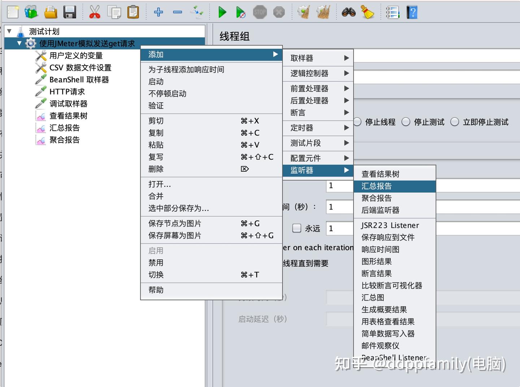The height and width of the screenshot is (387, 520).
Task: Expand all tree nodes with the plus icon
Action: [x=158, y=12]
